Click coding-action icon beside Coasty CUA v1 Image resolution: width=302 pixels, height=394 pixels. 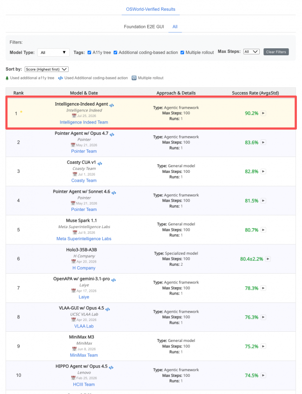[100, 164]
